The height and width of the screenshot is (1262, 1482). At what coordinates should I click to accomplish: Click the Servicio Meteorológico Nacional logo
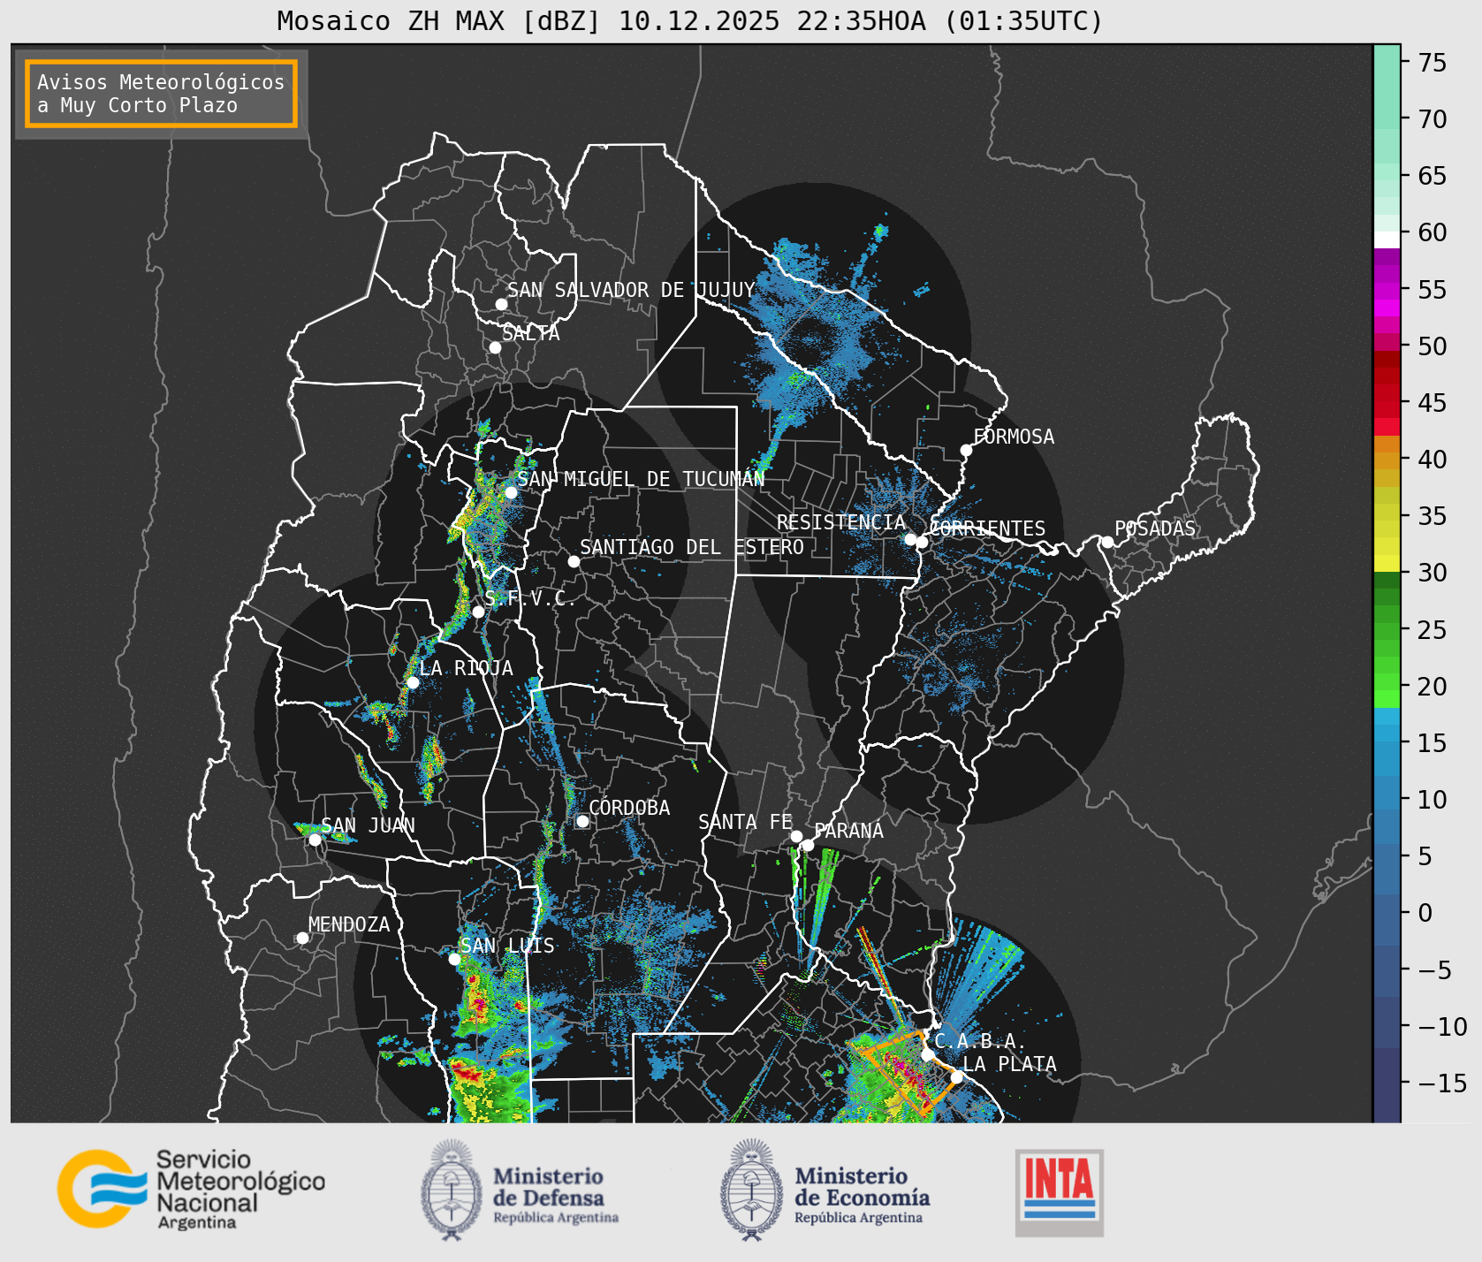click(191, 1189)
